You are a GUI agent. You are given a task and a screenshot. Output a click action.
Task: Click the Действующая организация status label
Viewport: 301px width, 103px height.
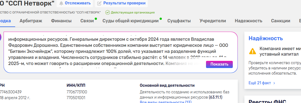pos(133,12)
